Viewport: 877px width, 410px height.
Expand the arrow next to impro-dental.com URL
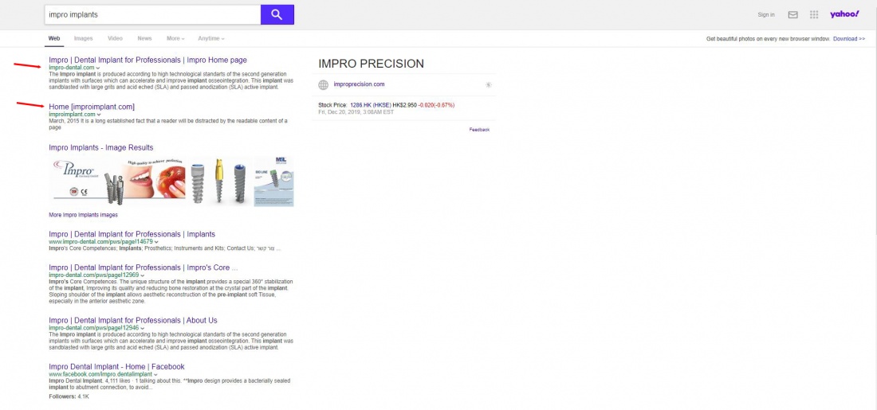(98, 68)
